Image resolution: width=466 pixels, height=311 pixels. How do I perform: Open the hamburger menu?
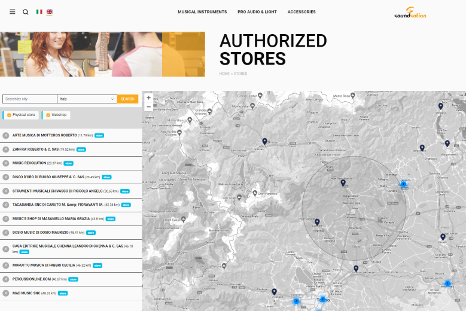point(13,12)
